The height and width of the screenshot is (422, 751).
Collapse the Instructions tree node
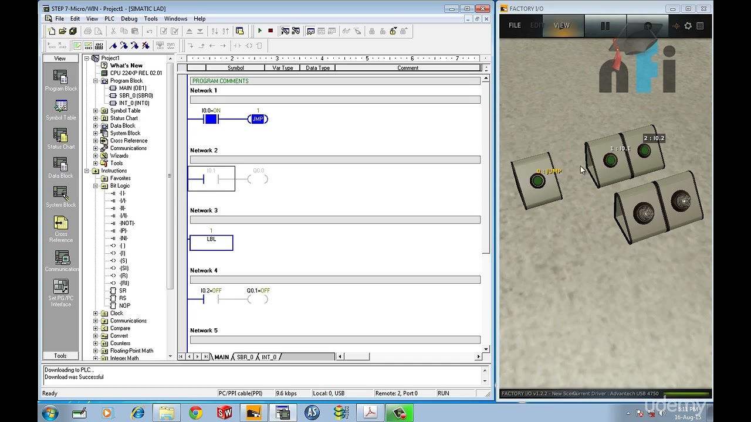point(86,171)
